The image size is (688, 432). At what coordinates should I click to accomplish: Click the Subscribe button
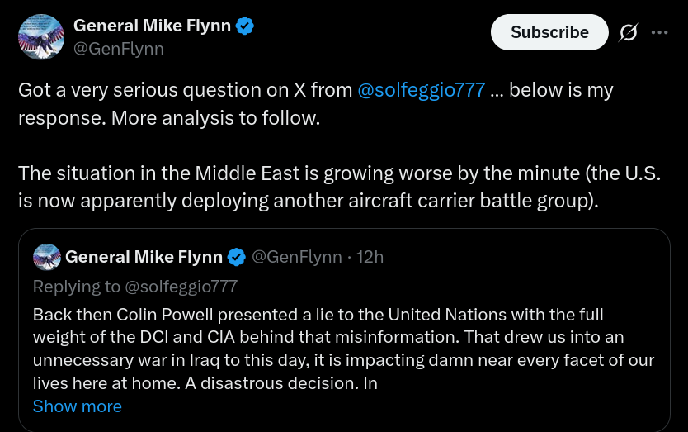[549, 32]
